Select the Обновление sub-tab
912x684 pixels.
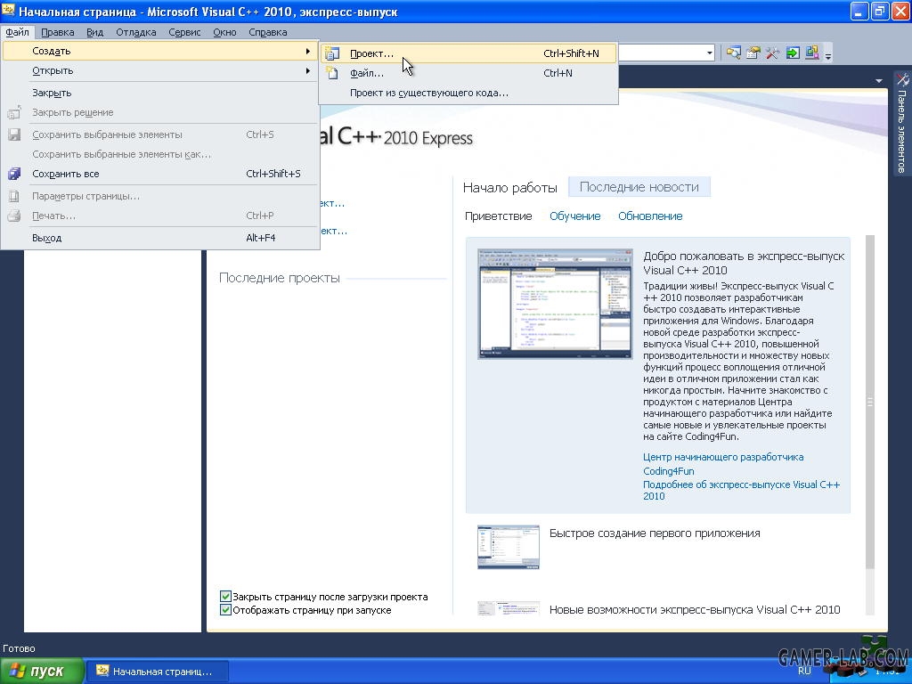click(x=650, y=216)
